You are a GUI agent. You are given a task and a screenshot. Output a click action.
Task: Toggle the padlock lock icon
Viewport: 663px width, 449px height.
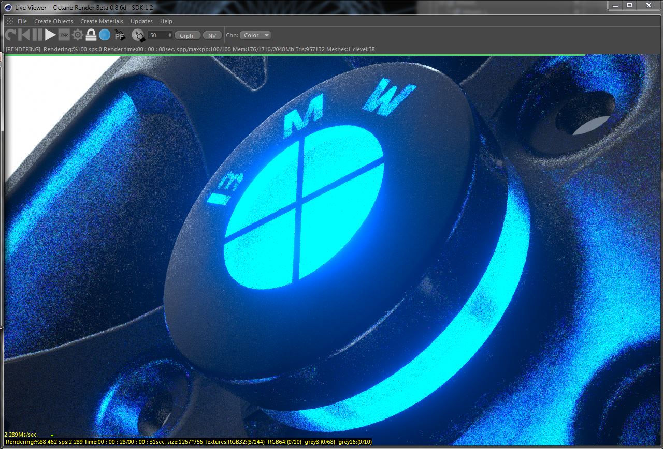[x=91, y=35]
